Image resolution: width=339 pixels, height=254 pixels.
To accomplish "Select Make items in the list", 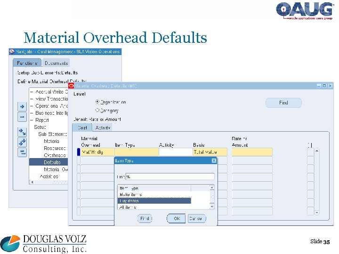I will [x=154, y=194].
